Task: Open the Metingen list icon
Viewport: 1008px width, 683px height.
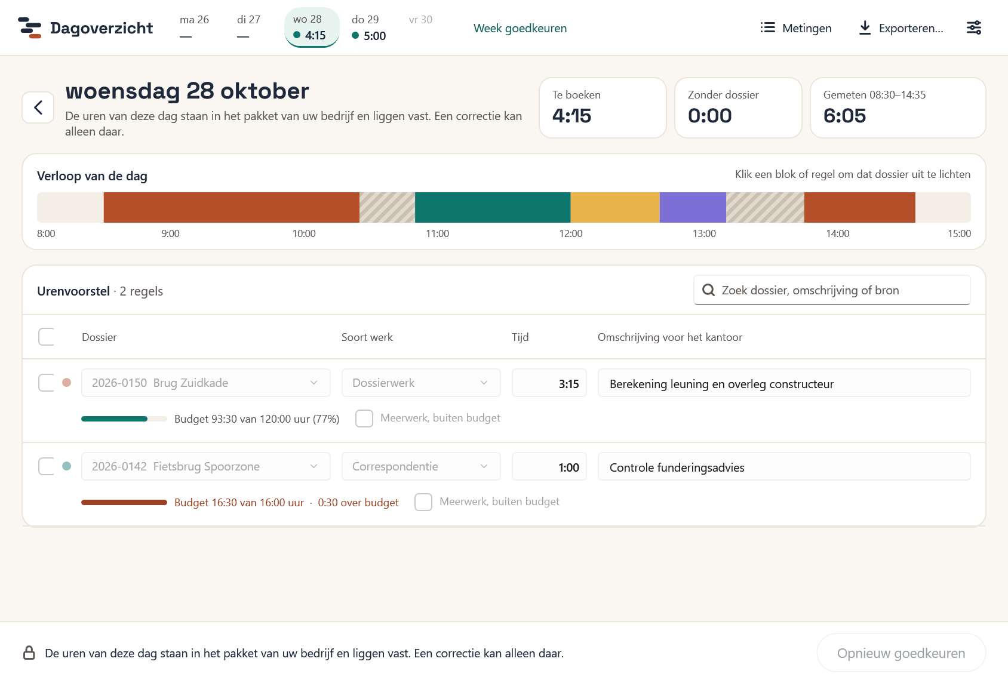Action: point(767,27)
